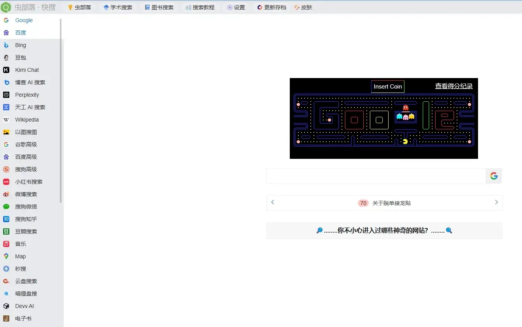
Task: Open 搜索教程 in the top bar
Action: 200,7
